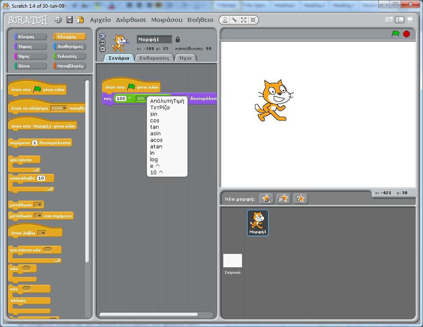
Task: Open dropdown in μετάδωσε και περίμενε block
Action: [39, 216]
